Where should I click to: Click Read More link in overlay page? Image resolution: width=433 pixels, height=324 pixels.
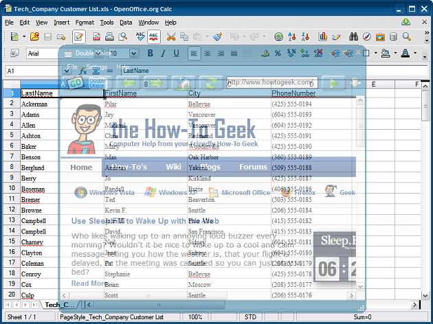point(89,283)
